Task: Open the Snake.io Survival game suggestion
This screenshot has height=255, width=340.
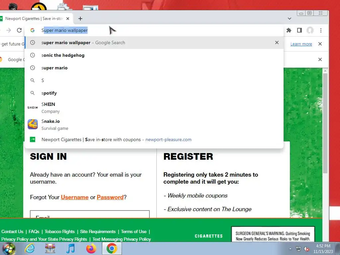Action: pyautogui.click(x=154, y=125)
